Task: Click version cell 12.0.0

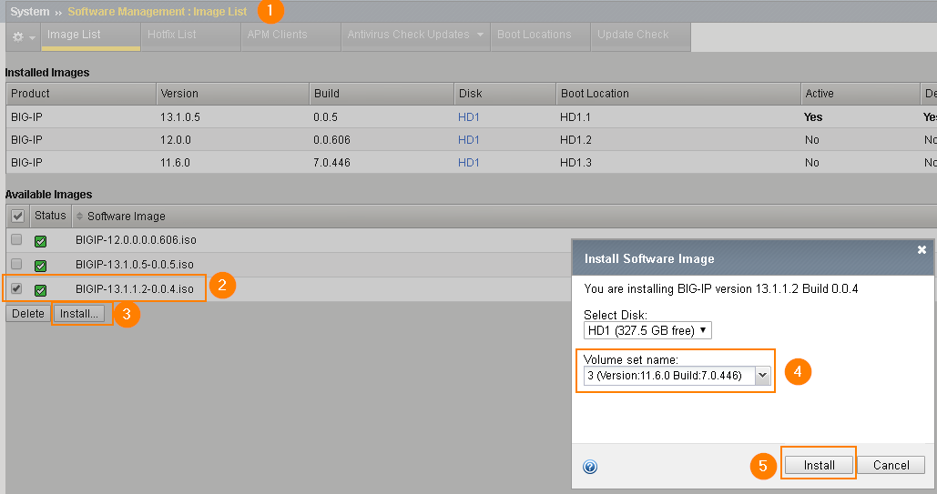Action: tap(176, 140)
